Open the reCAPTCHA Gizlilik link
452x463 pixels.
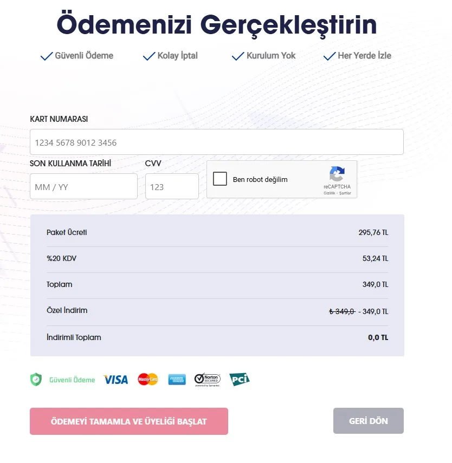(x=330, y=193)
